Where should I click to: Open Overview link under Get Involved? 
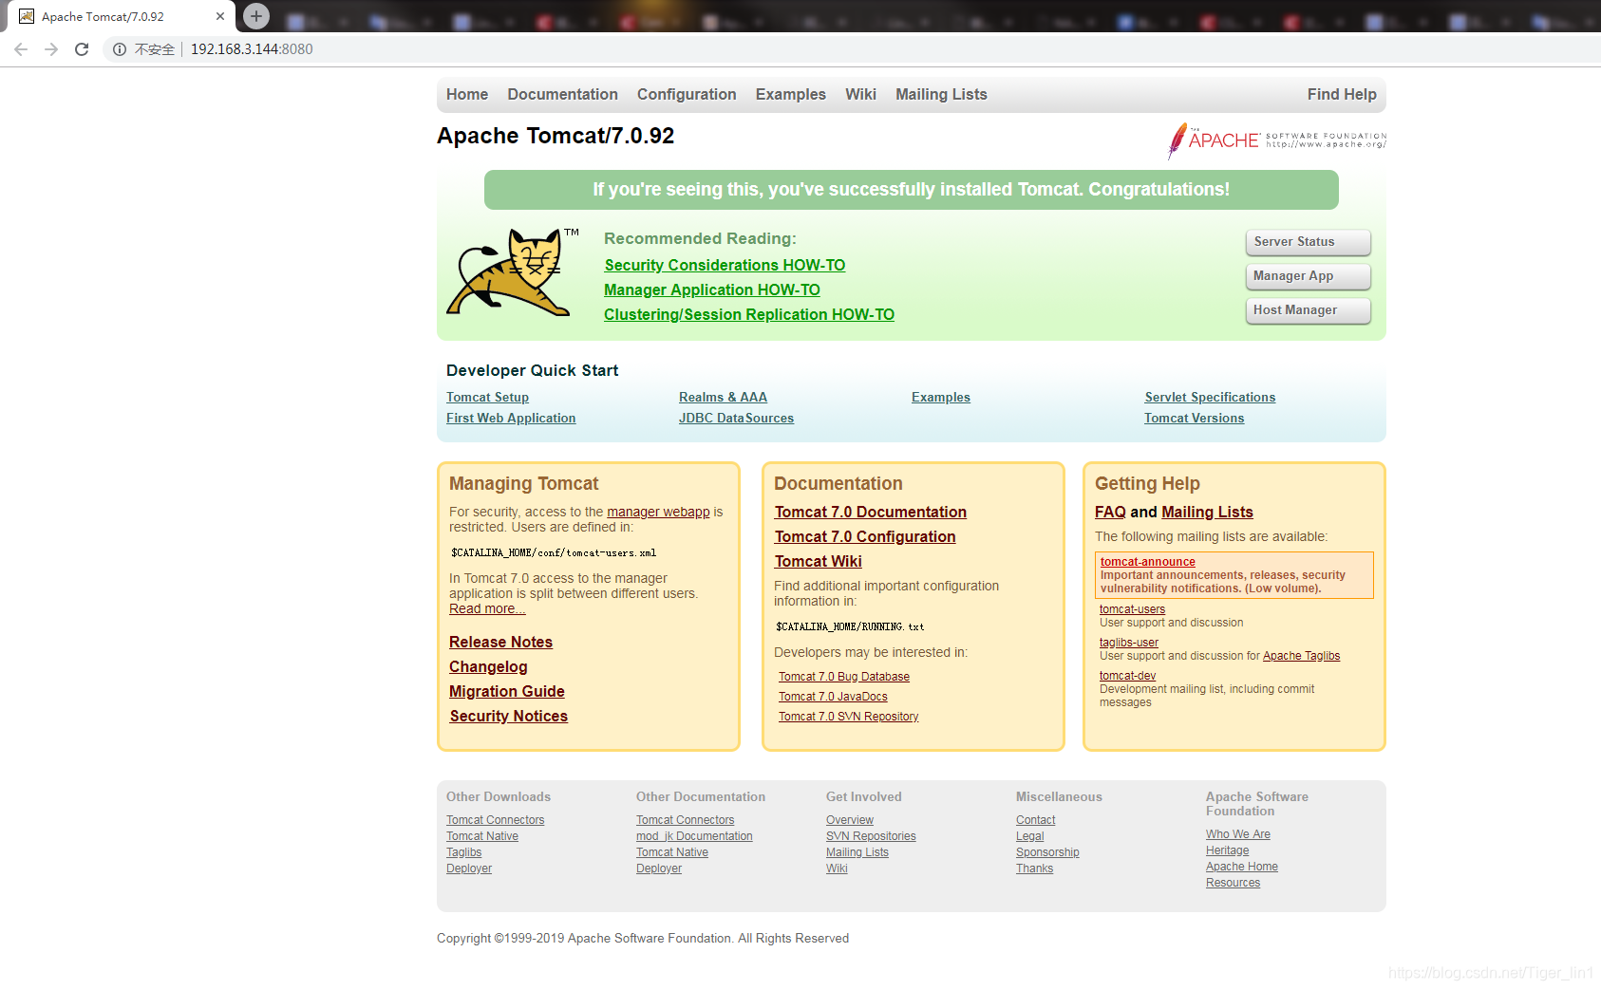click(850, 820)
